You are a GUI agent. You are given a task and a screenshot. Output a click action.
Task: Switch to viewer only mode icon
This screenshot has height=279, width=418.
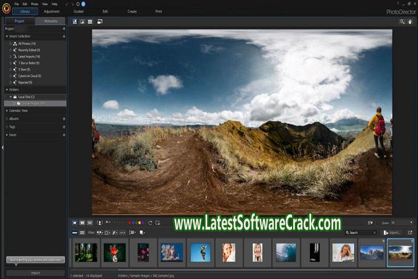click(82, 22)
